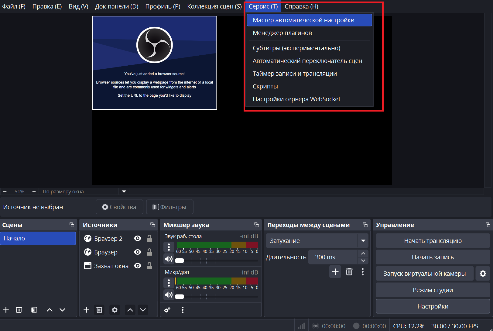The height and width of the screenshot is (331, 493).
Task: Open the Справка (H) menu
Action: 301,6
